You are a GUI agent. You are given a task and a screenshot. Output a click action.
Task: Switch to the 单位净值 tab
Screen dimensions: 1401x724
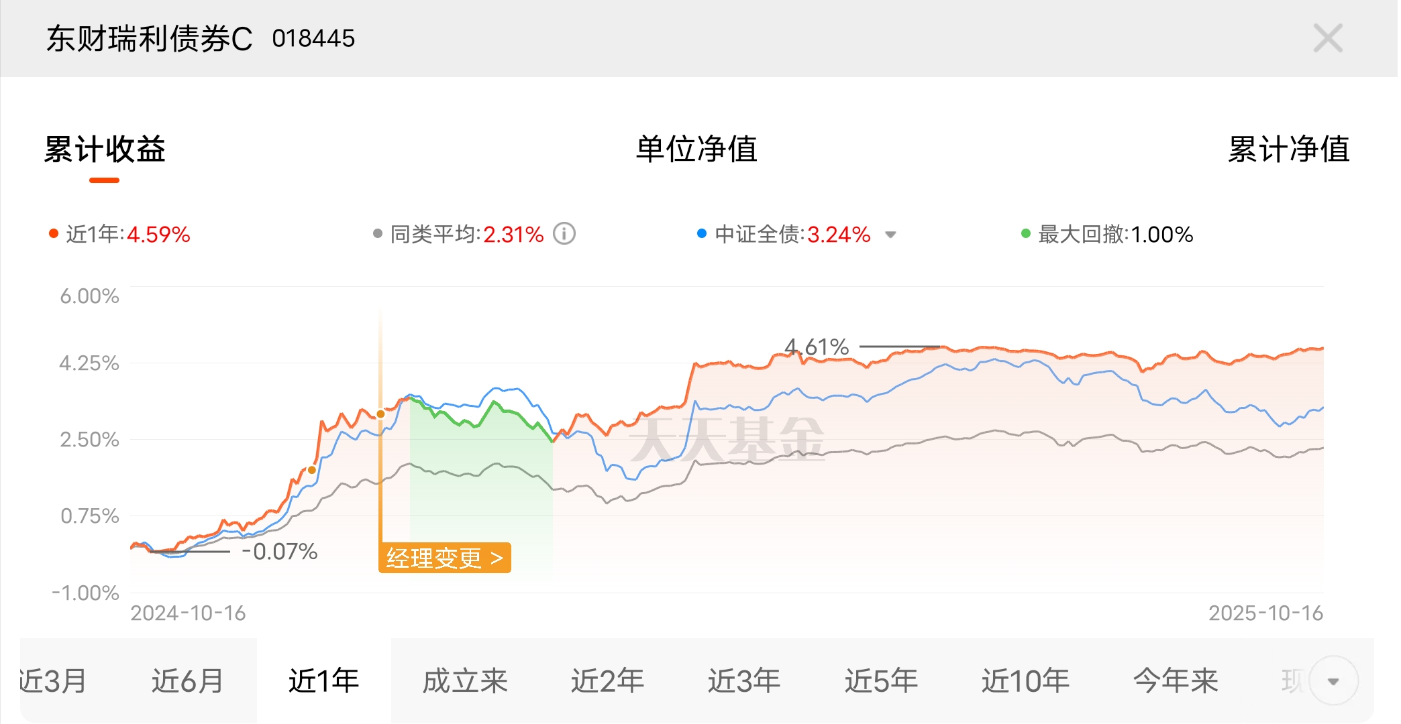(x=696, y=149)
